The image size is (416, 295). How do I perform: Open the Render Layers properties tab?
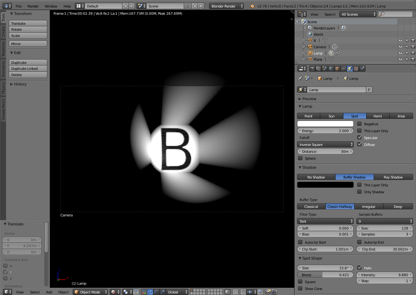pyautogui.click(x=318, y=69)
